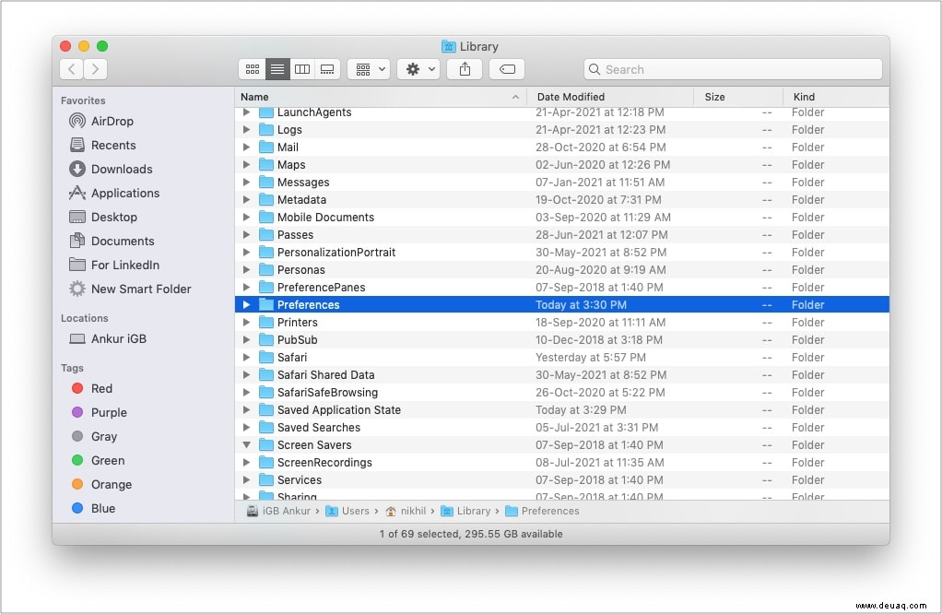Screen dimensions: 942x614
Task: Select the Blue tag in sidebar
Action: tap(93, 510)
